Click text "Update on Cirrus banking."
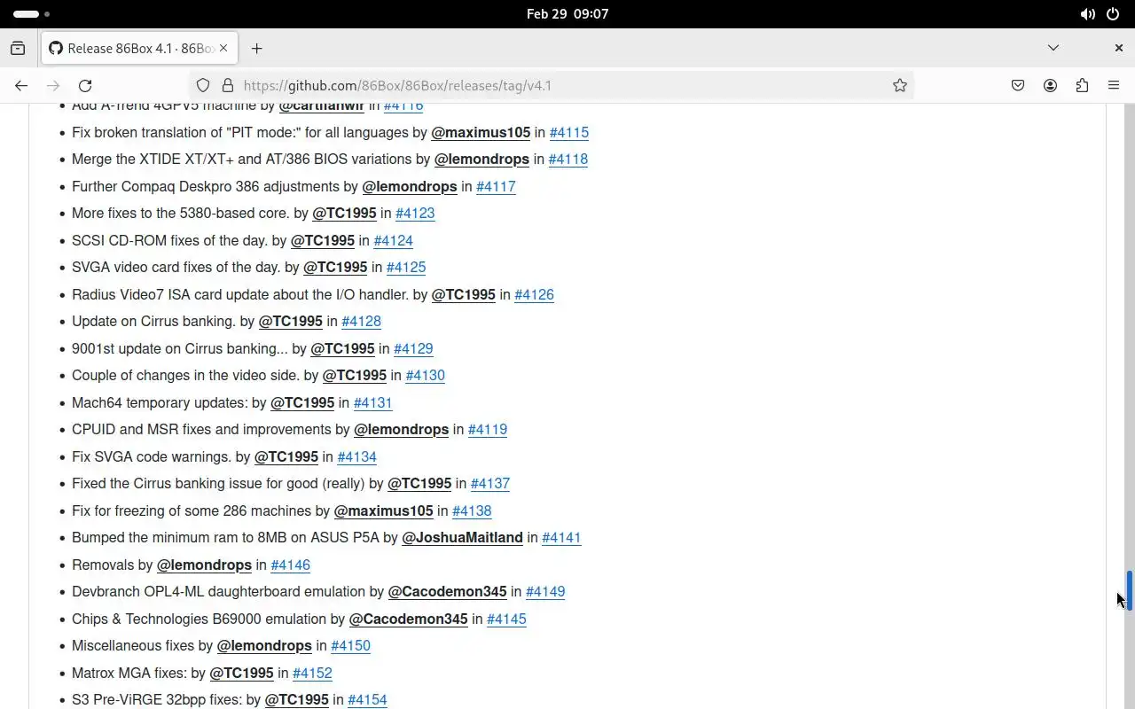The width and height of the screenshot is (1135, 709). tap(153, 322)
